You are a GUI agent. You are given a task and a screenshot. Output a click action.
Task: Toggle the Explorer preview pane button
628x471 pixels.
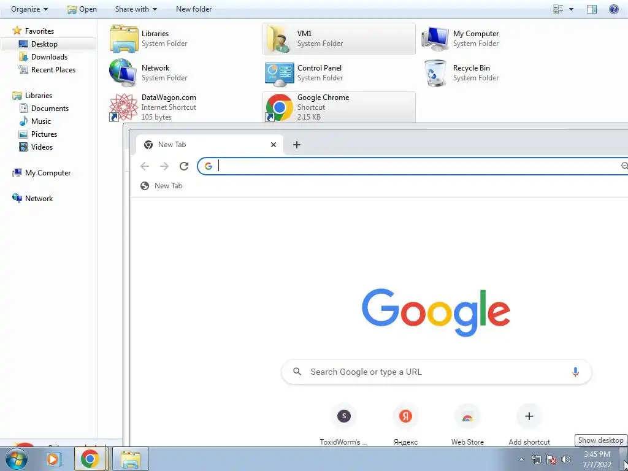click(592, 9)
